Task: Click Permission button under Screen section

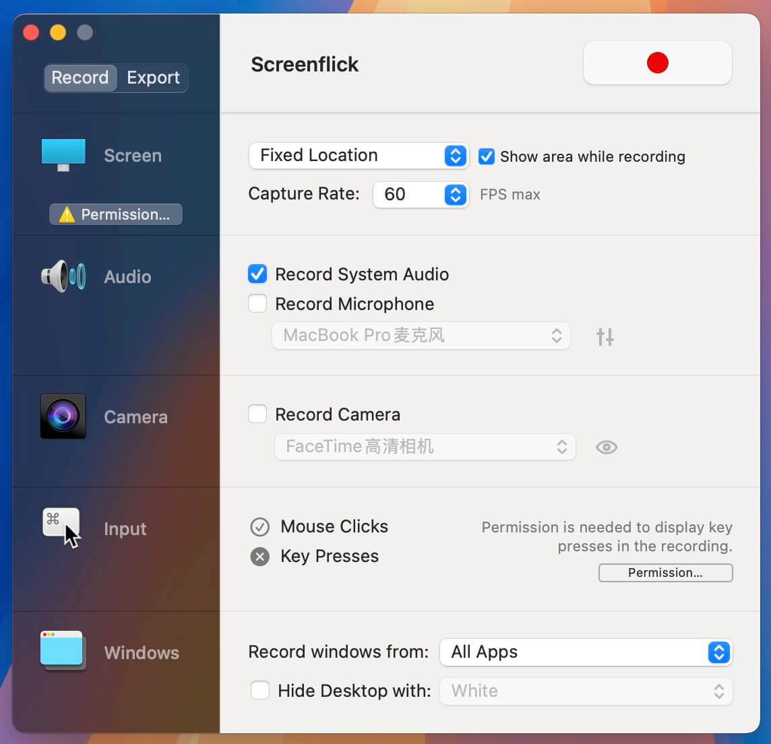Action: [x=115, y=214]
